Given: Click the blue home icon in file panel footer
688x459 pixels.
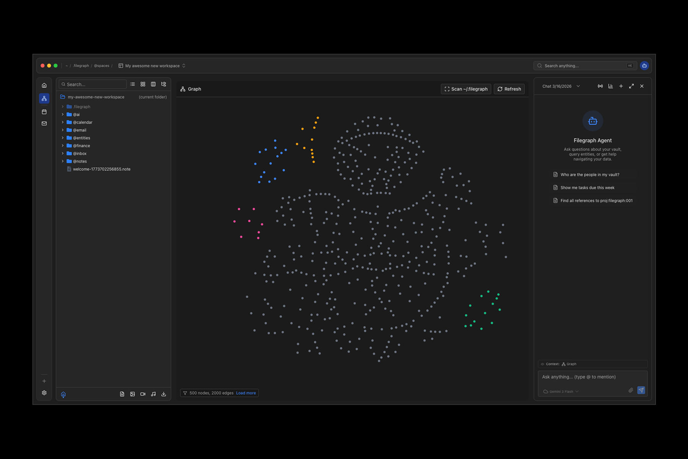Looking at the screenshot, I should (x=63, y=394).
